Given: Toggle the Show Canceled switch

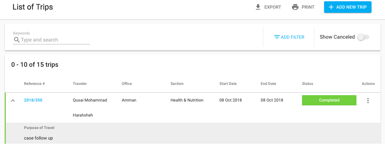Looking at the screenshot, I should (x=364, y=37).
